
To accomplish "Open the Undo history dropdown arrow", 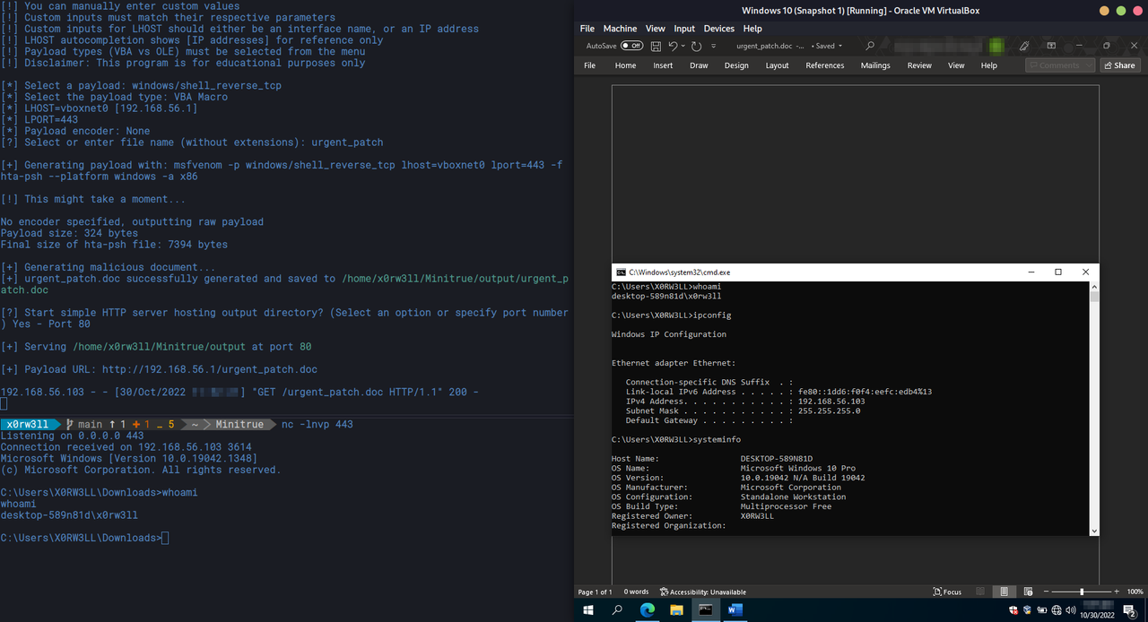I will (x=683, y=46).
